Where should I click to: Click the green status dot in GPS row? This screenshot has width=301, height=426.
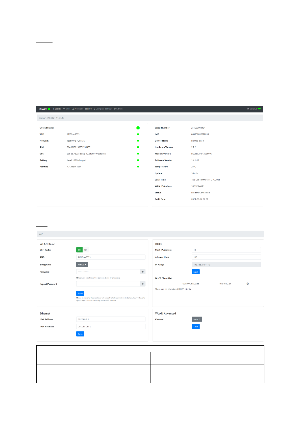point(138,154)
